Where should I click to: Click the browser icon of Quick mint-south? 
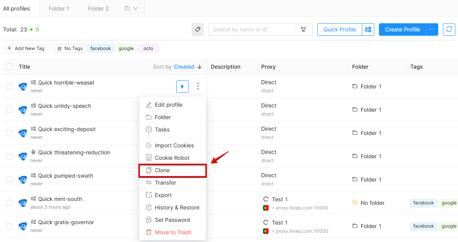pyautogui.click(x=23, y=203)
